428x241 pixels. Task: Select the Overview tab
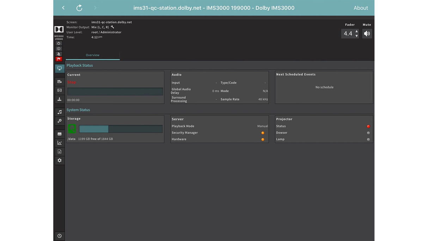tap(92, 55)
